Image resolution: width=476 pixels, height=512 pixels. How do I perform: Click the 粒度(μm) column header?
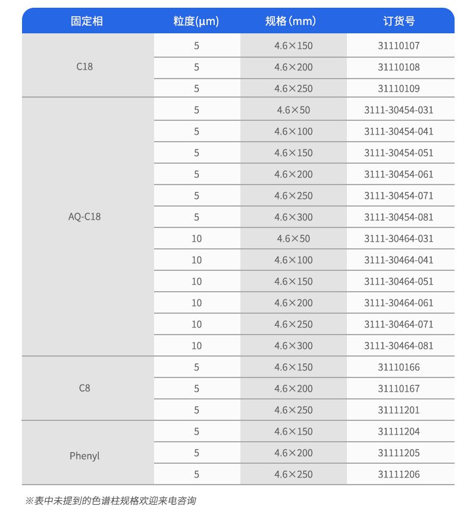[x=196, y=21]
